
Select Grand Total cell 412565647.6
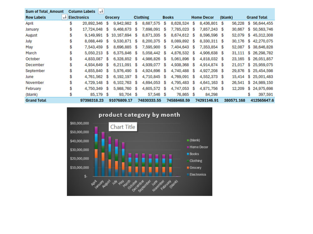click(x=262, y=101)
